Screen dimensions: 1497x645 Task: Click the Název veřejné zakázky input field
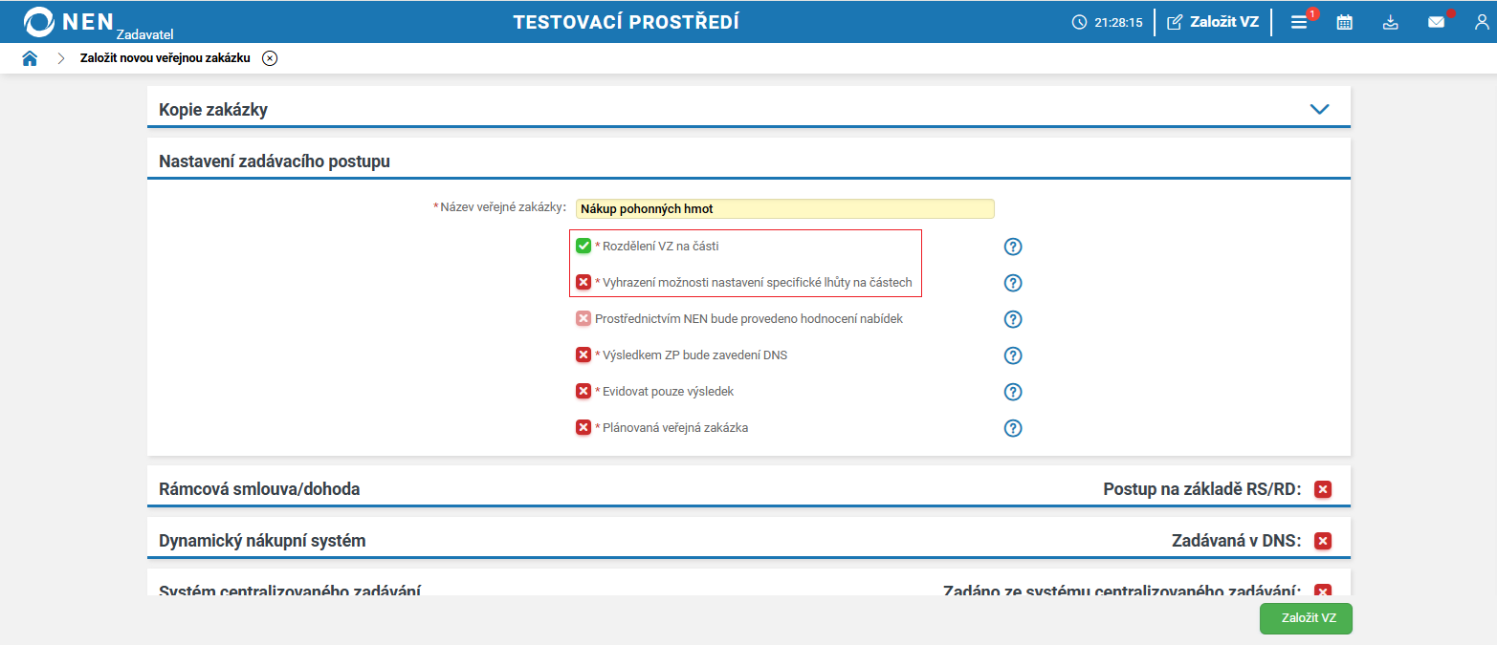coord(783,208)
